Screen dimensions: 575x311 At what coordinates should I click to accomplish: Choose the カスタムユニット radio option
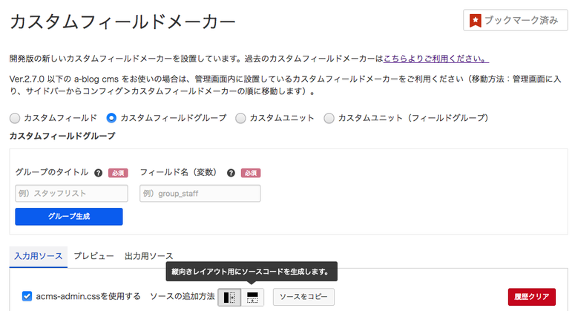240,118
